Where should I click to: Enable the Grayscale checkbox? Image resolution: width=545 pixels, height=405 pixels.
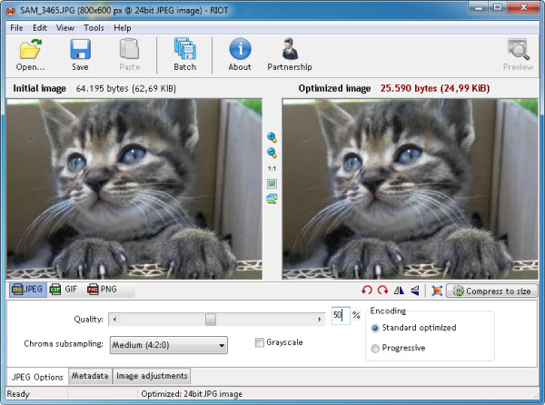[260, 342]
